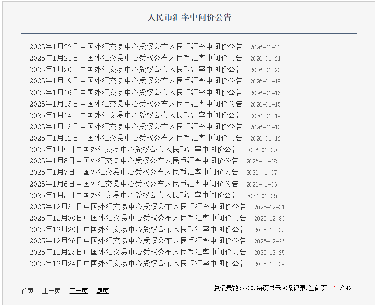The image size is (375, 306).
Task: Open the 2026年1月22日 exchange rate announcement
Action: pyautogui.click(x=136, y=47)
